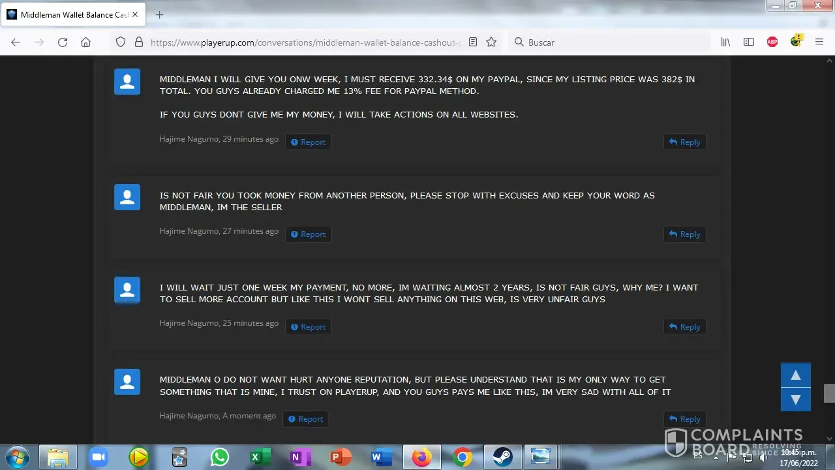Image resolution: width=835 pixels, height=470 pixels.
Task: Reply to the message posted 29 minutes ago
Action: tap(685, 142)
